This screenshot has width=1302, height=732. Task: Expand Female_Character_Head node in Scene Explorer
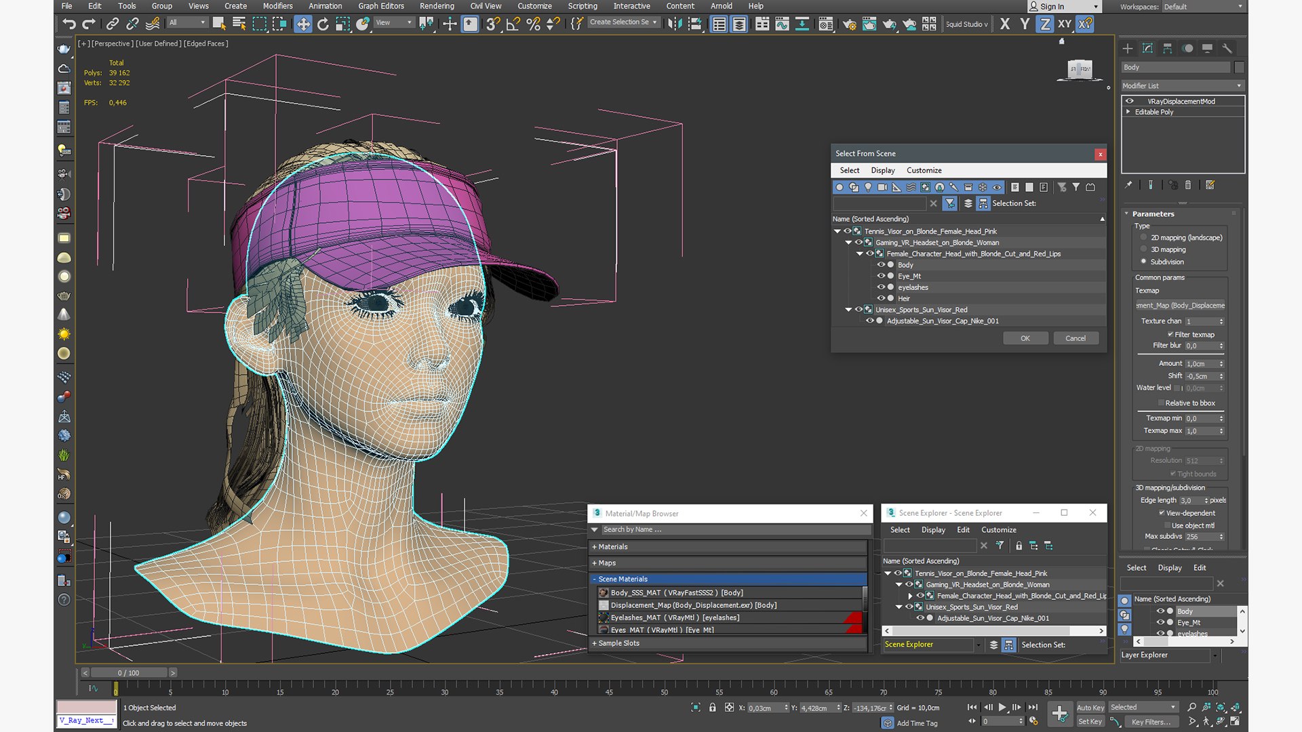[910, 596]
